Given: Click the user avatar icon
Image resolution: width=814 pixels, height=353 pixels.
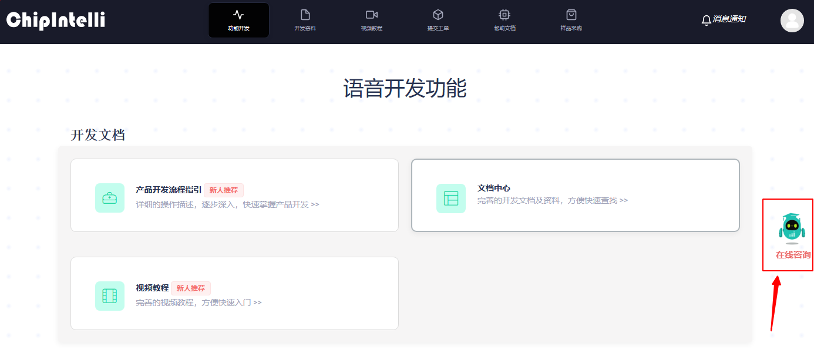Looking at the screenshot, I should 792,21.
